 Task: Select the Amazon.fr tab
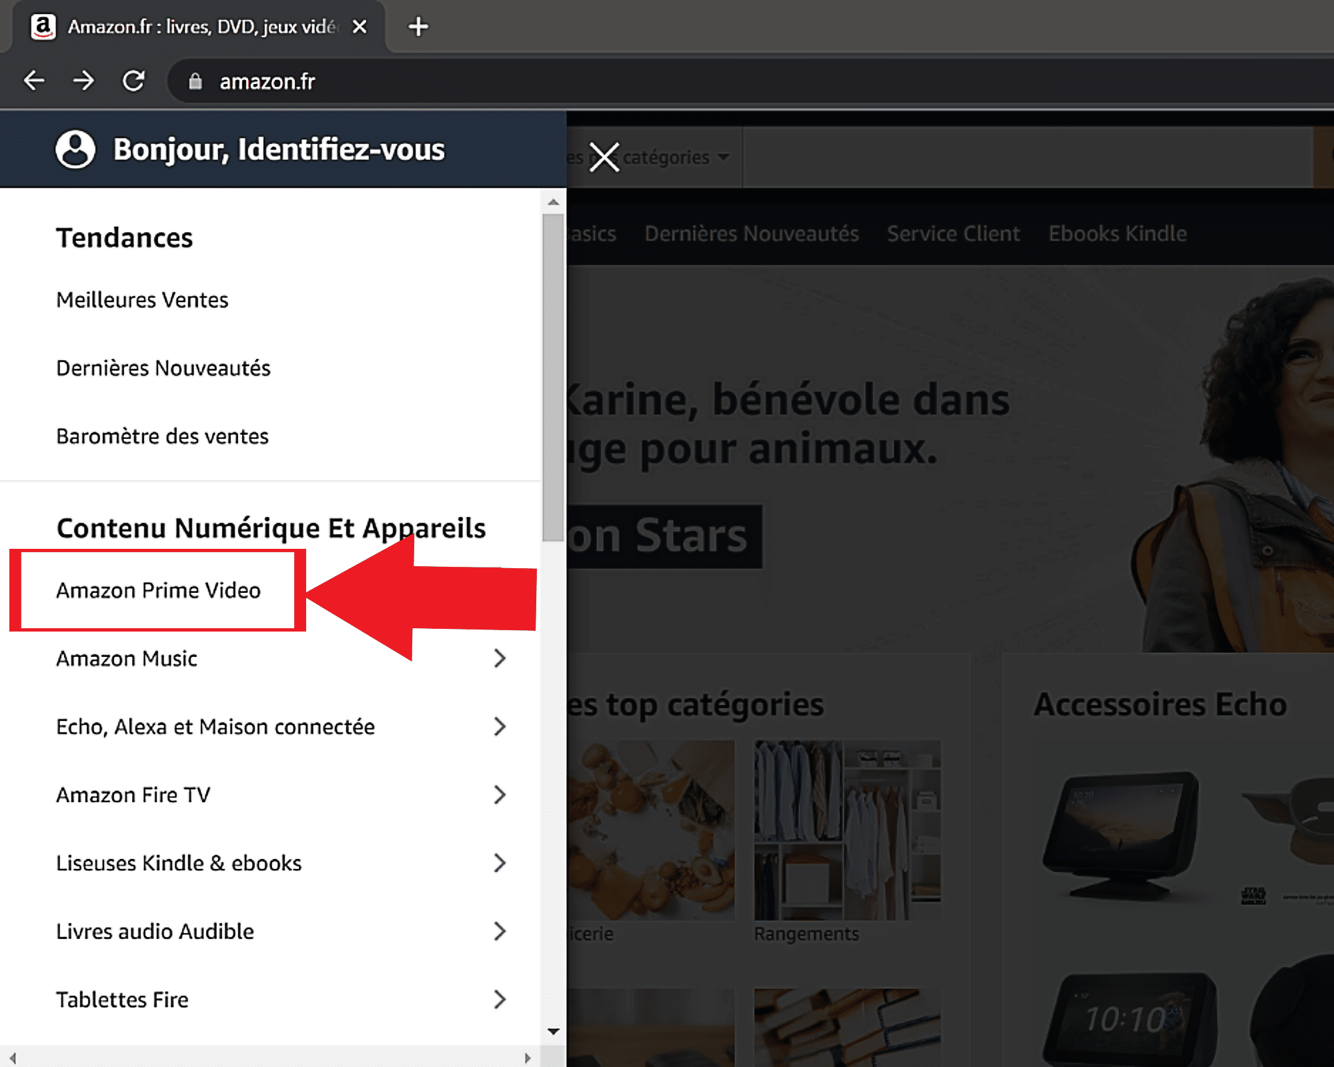pyautogui.click(x=200, y=27)
